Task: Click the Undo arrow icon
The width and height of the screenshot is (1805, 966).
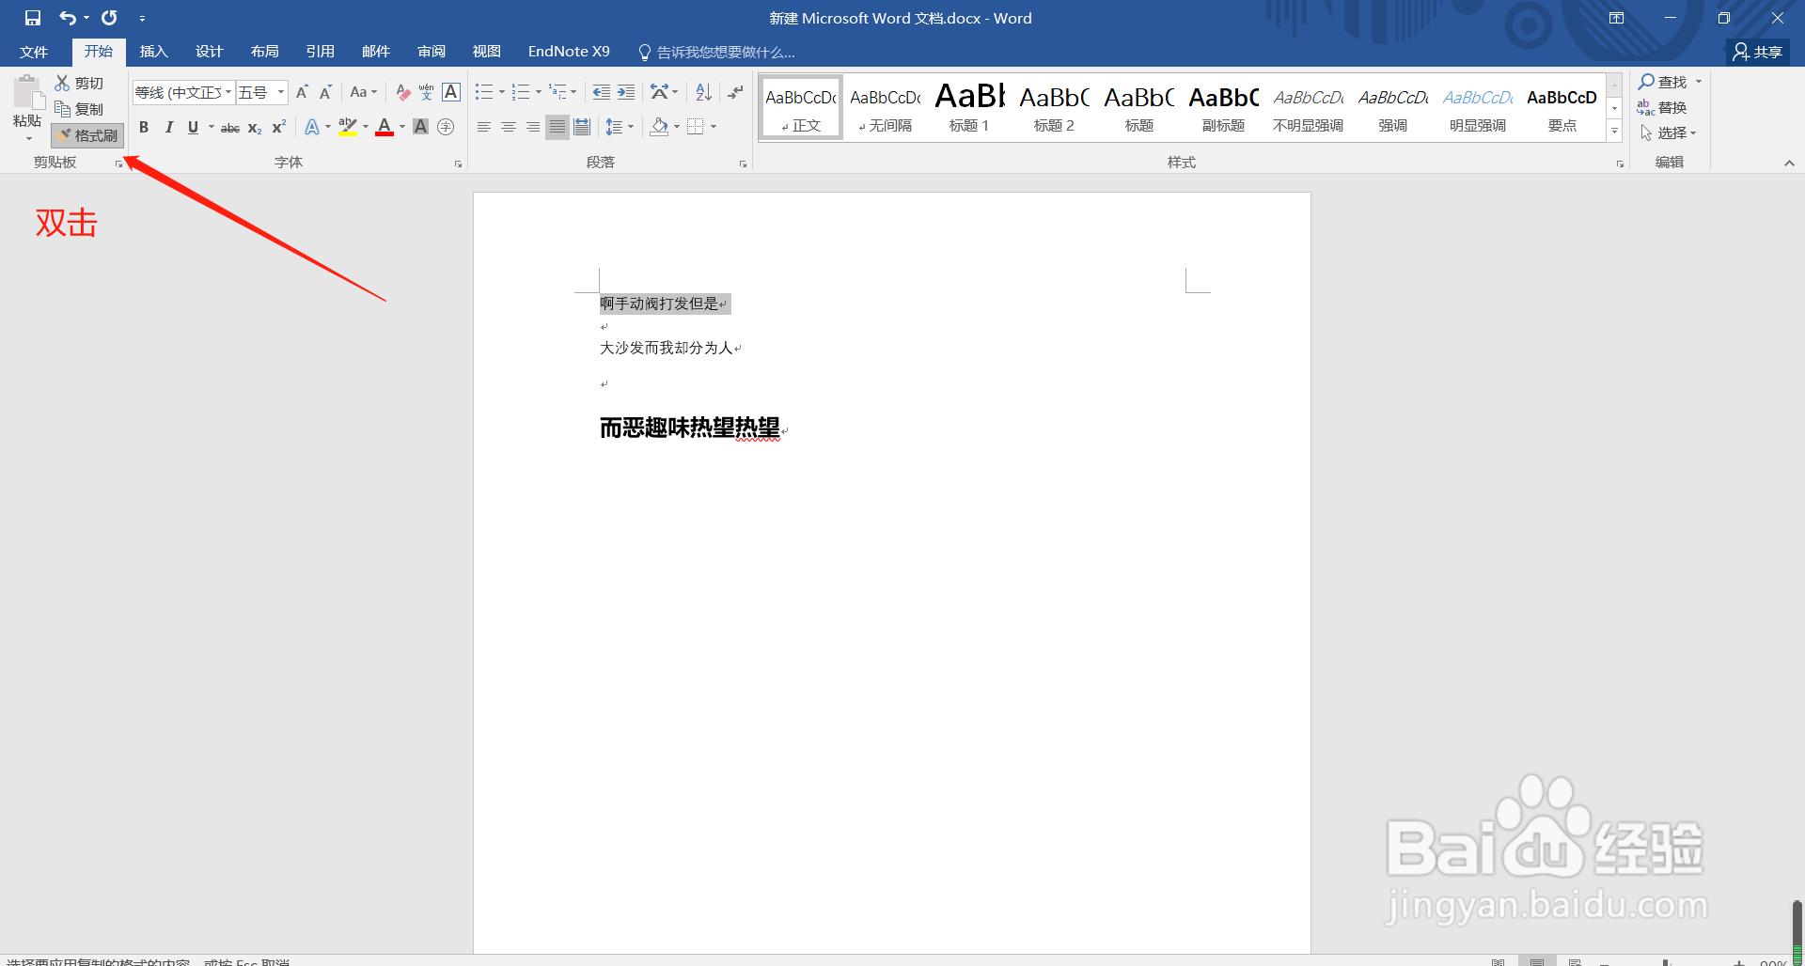Action: [x=68, y=18]
